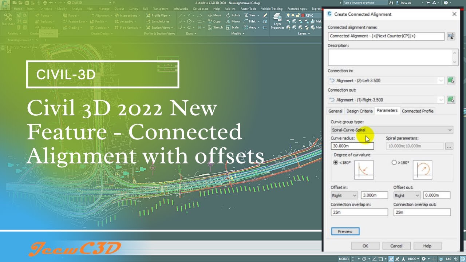
Task: Click Cancel in Create Connected Alignment dialog
Action: point(396,246)
